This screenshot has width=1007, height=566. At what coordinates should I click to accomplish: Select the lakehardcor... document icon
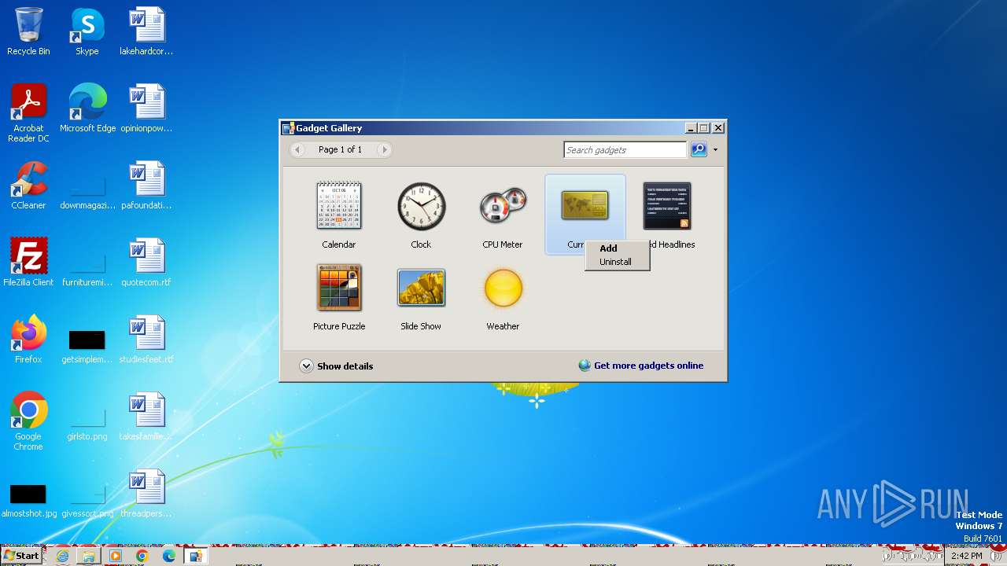click(x=146, y=31)
